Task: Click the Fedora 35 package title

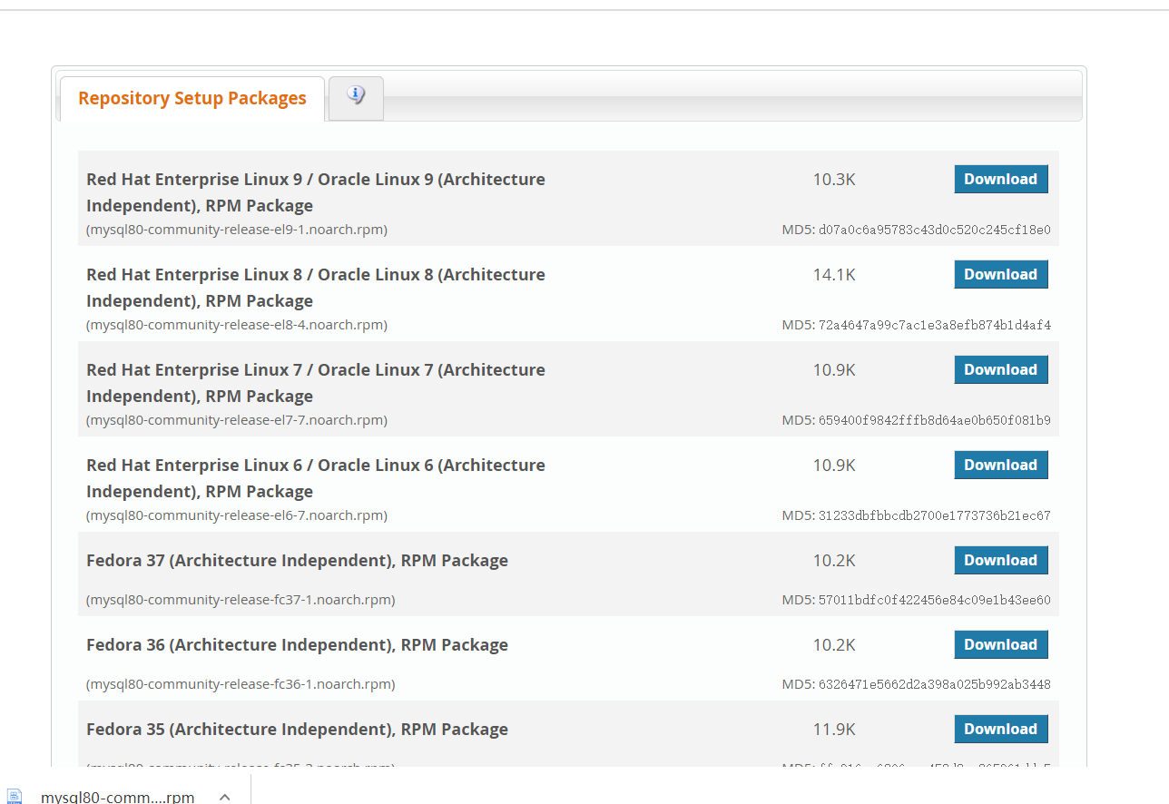Action: coord(297,730)
